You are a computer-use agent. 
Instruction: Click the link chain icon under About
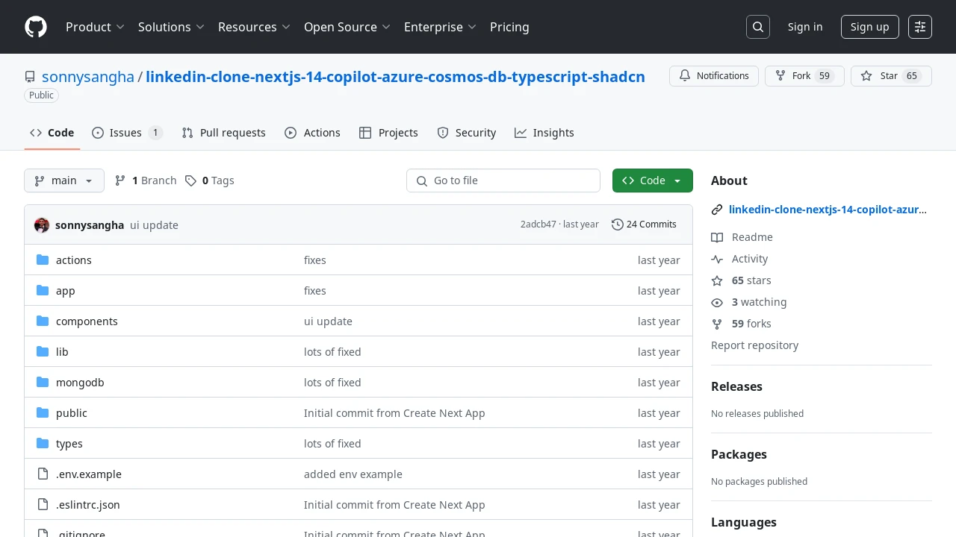click(x=717, y=210)
